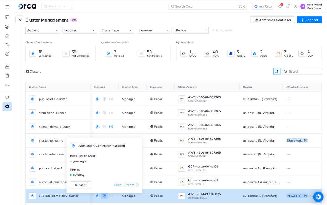Open the Select Unit dropdown
Image resolution: width=327 pixels, height=205 pixels.
[x=57, y=6]
